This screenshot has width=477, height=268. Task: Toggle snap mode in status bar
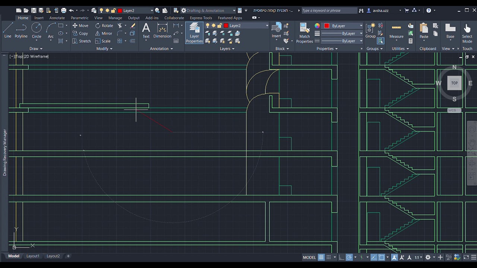329,257
